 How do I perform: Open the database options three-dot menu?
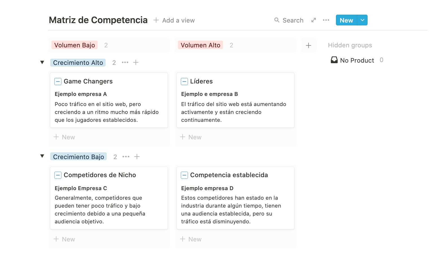(x=326, y=20)
